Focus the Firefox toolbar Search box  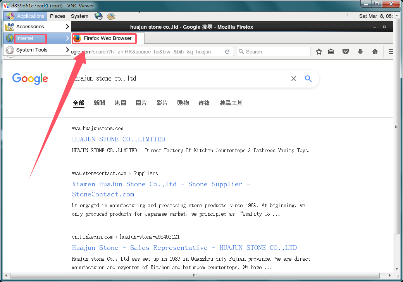click(x=274, y=52)
